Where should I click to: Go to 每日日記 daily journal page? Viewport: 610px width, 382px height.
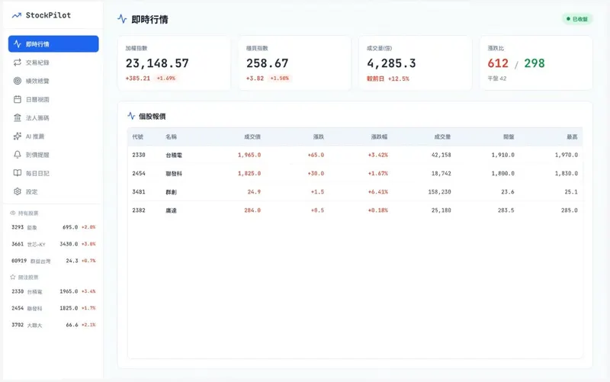point(53,173)
